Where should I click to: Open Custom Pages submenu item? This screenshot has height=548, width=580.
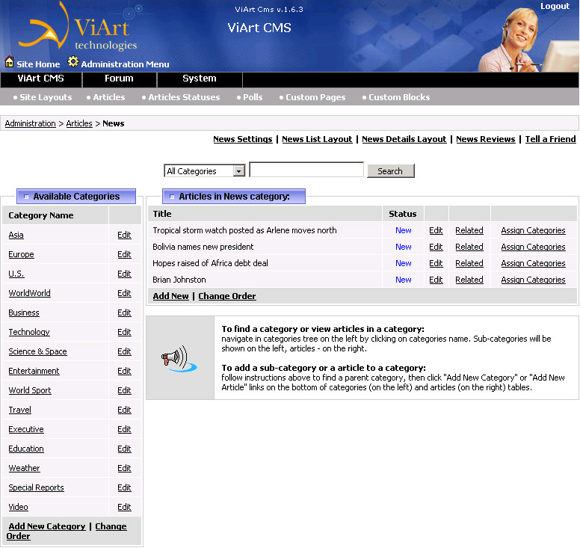coord(315,97)
